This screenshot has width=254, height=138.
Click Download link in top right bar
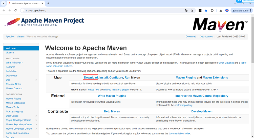pos(191,36)
